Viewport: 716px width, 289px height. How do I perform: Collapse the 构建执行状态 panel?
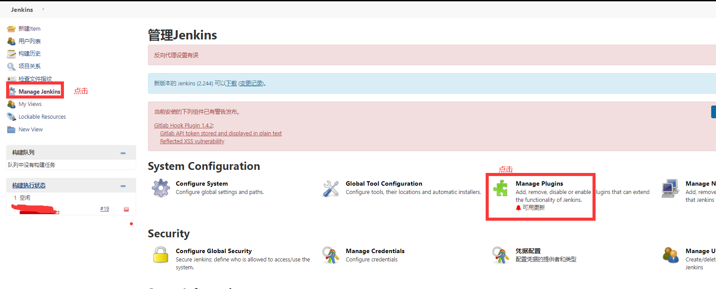point(123,186)
